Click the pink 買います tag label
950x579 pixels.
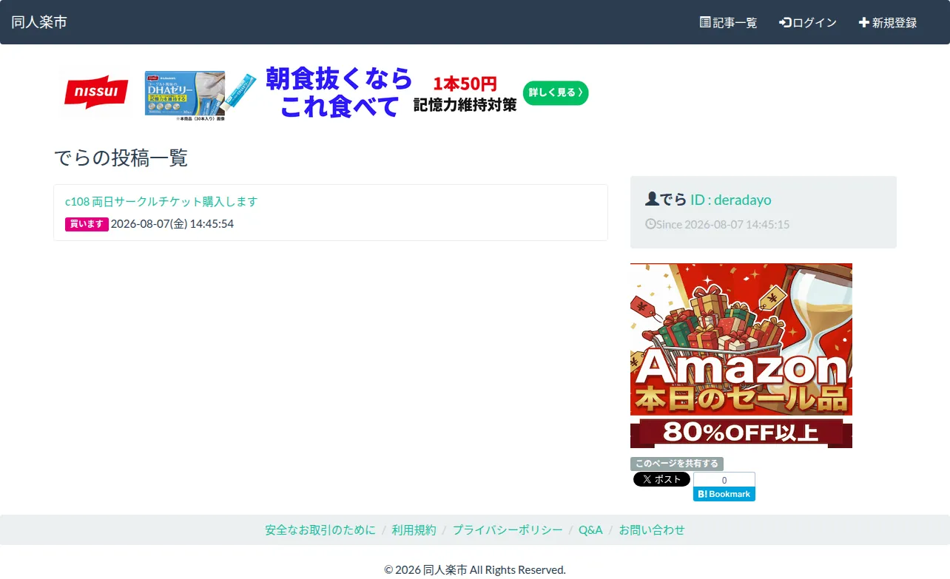tap(87, 224)
